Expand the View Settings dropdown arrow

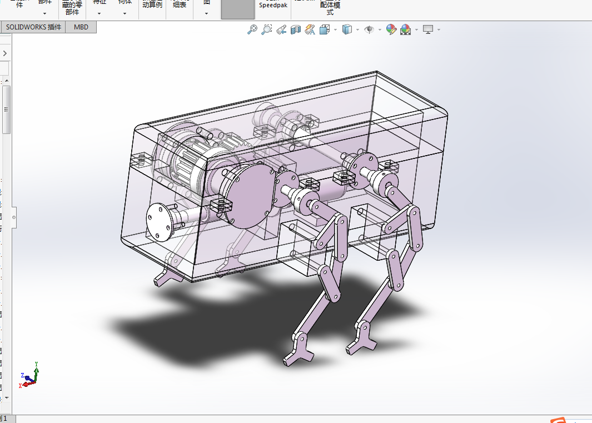[439, 29]
